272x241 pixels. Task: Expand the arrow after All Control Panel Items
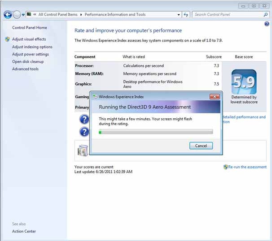tap(81, 15)
